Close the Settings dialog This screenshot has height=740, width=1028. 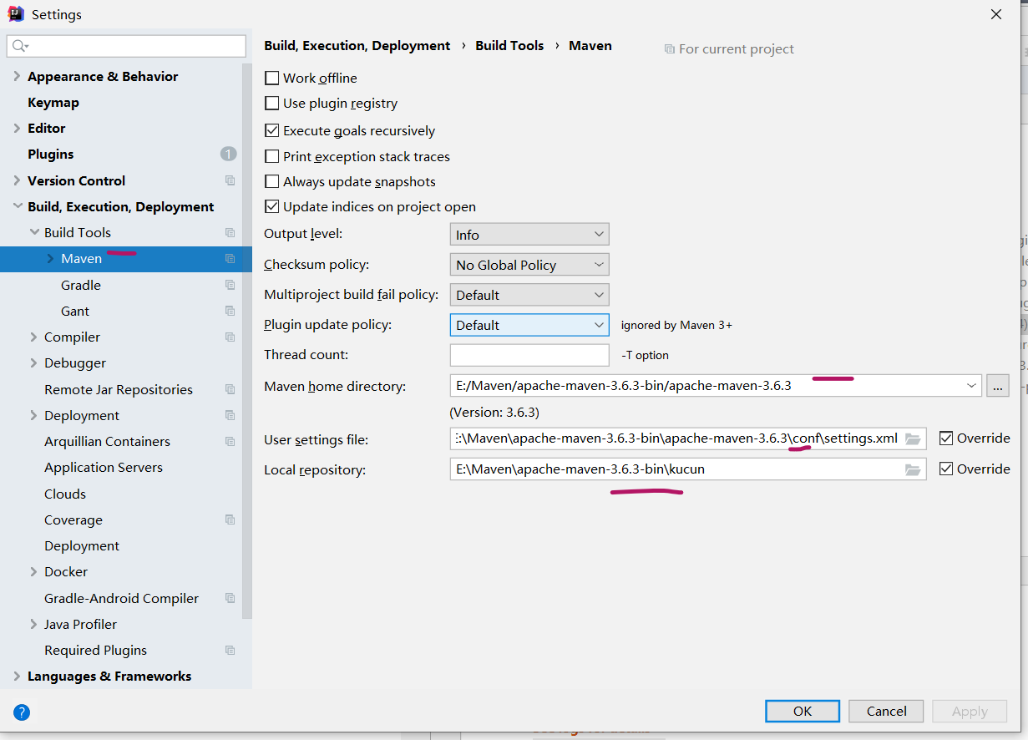click(x=995, y=14)
